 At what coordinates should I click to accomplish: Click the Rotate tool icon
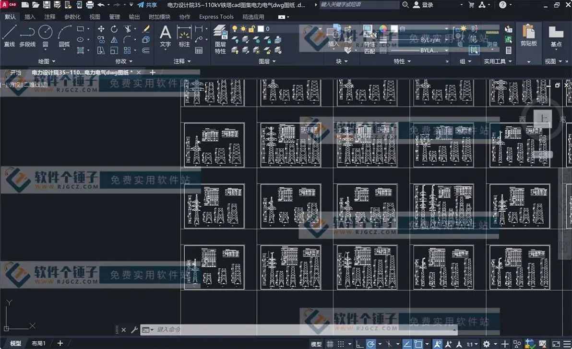click(x=114, y=28)
